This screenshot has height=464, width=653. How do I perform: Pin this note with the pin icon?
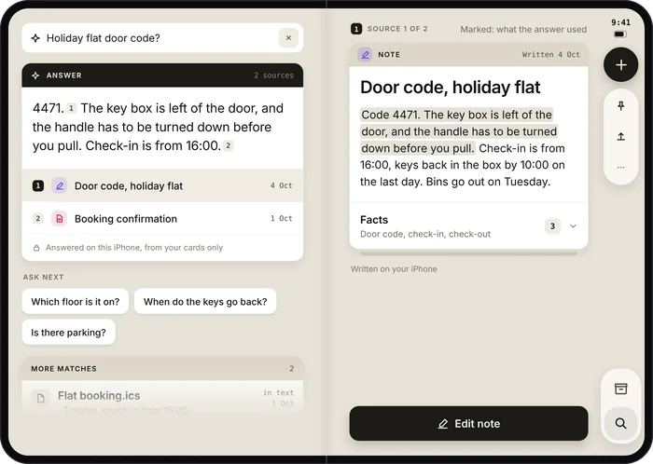621,106
